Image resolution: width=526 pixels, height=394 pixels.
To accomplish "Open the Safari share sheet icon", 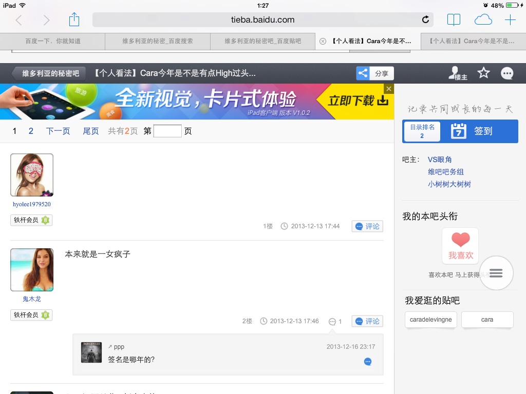I will 74,19.
